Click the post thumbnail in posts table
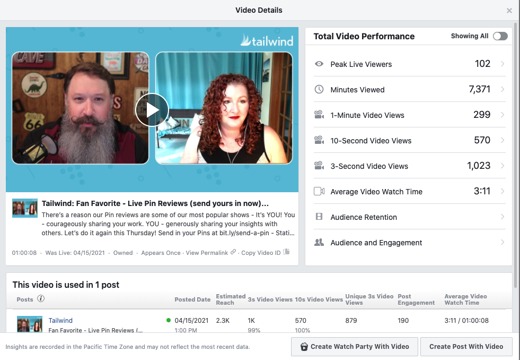 (x=30, y=324)
